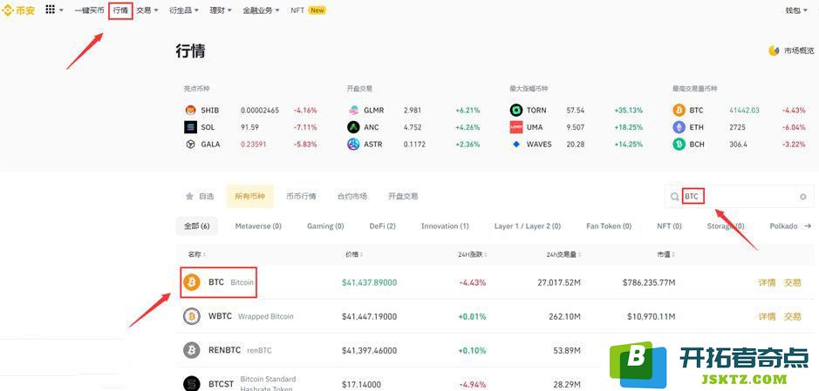Viewport: 819px width, 391px height.
Task: Clear the BTC search field
Action: 802,197
